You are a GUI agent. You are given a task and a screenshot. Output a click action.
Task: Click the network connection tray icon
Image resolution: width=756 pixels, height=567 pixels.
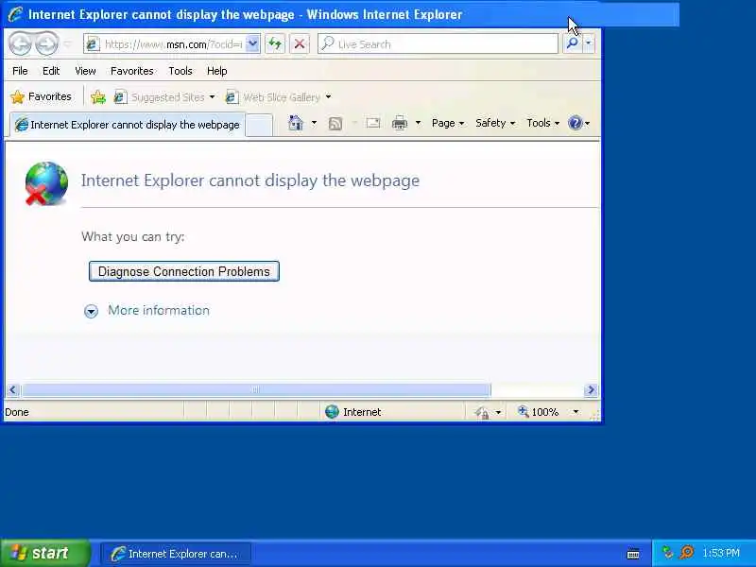pos(668,553)
